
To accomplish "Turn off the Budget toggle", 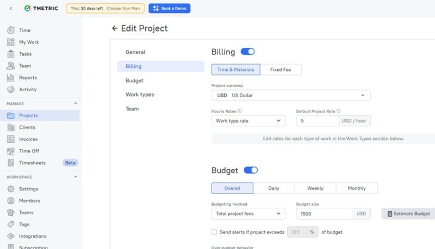I will pyautogui.click(x=251, y=170).
